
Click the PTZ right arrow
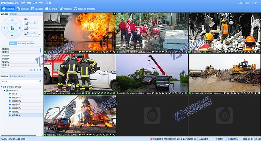pos(20,28)
